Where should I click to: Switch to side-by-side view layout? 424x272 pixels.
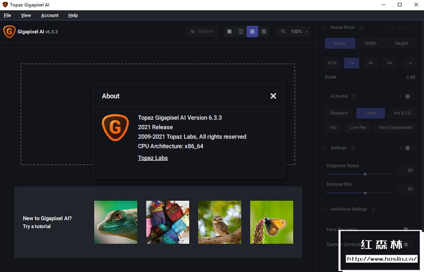click(x=252, y=31)
